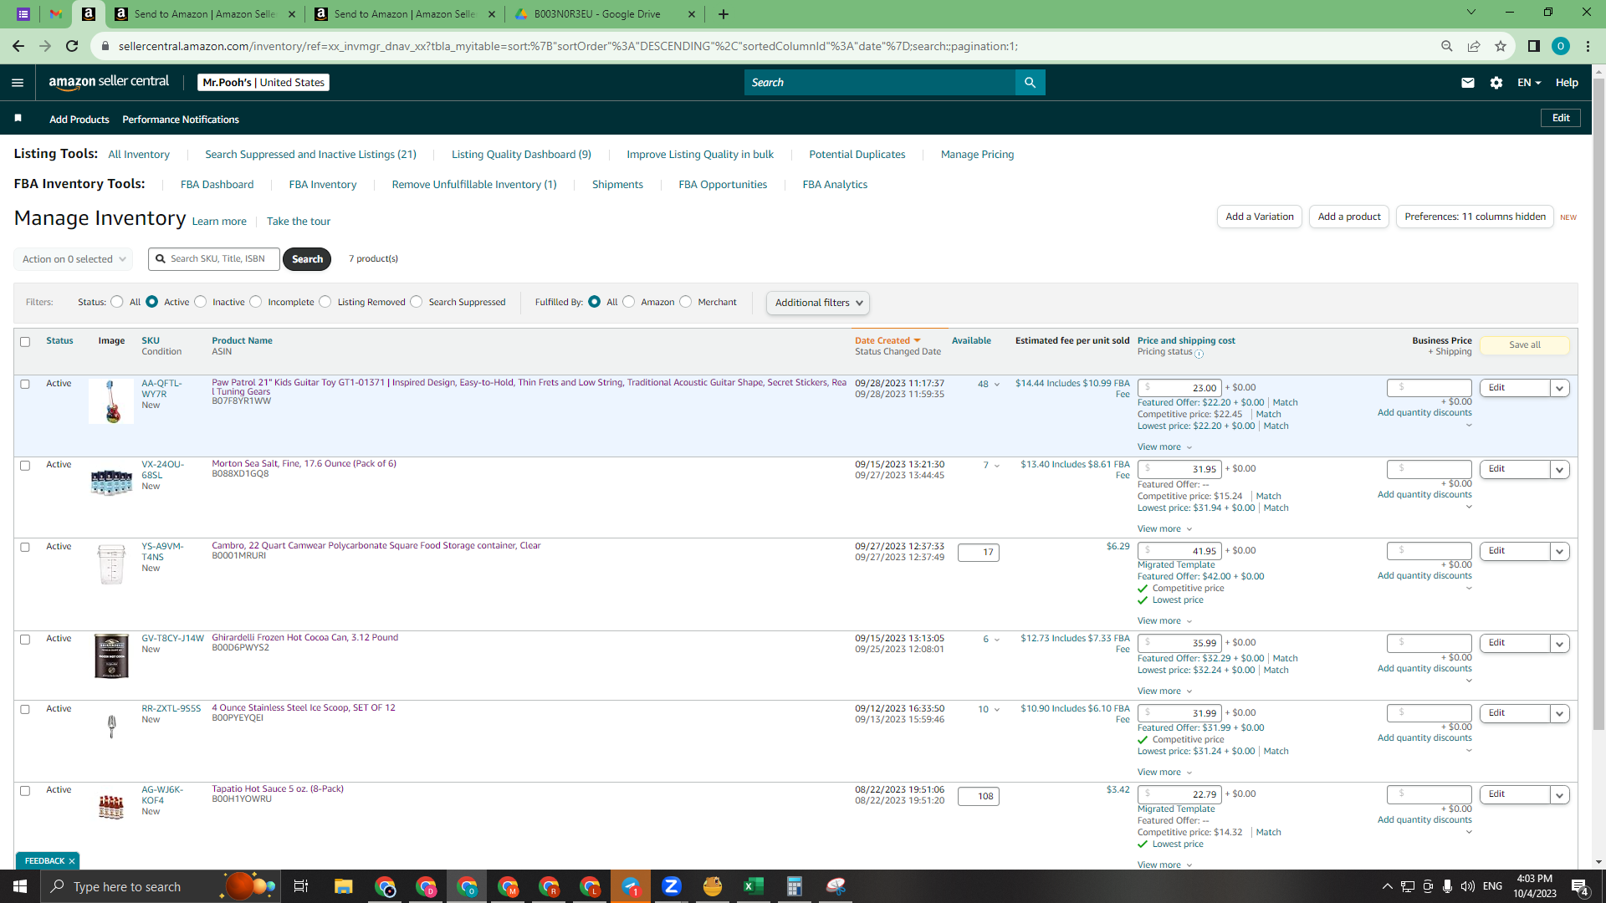This screenshot has height=903, width=1606.
Task: Click the Add a Variation button
Action: pyautogui.click(x=1259, y=217)
